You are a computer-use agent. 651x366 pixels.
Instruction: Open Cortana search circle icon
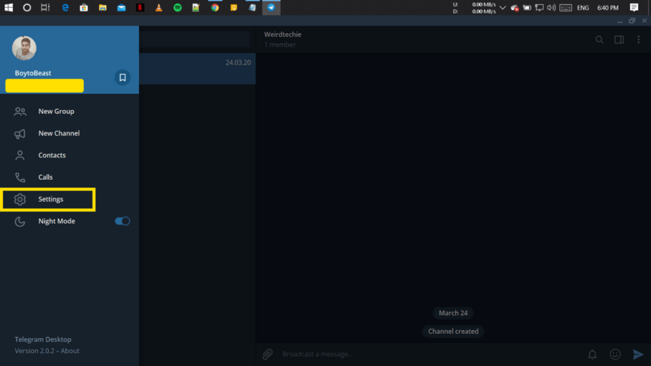pyautogui.click(x=27, y=8)
